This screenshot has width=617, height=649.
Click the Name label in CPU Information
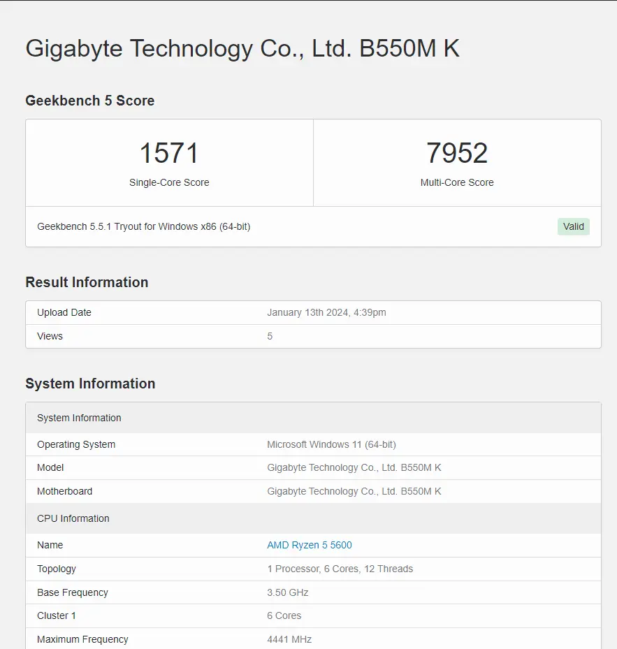point(50,545)
